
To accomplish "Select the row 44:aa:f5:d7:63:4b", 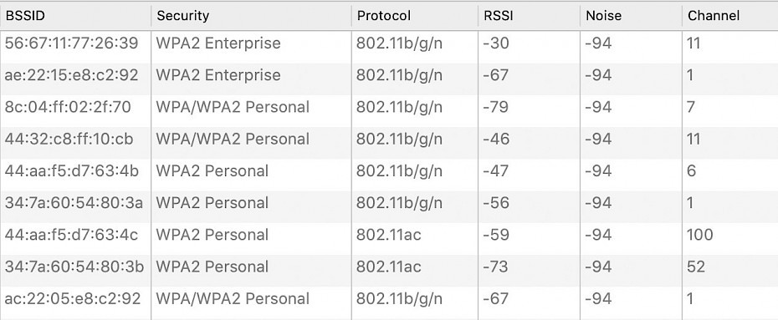I will pyautogui.click(x=389, y=171).
